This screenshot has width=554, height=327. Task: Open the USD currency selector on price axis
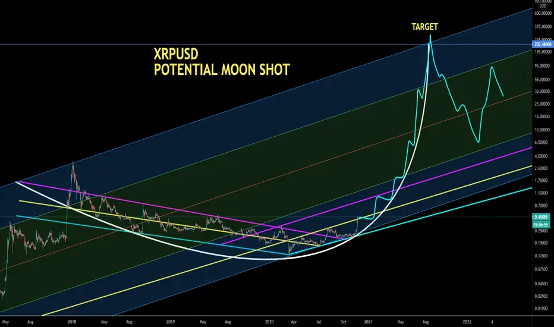click(x=542, y=6)
